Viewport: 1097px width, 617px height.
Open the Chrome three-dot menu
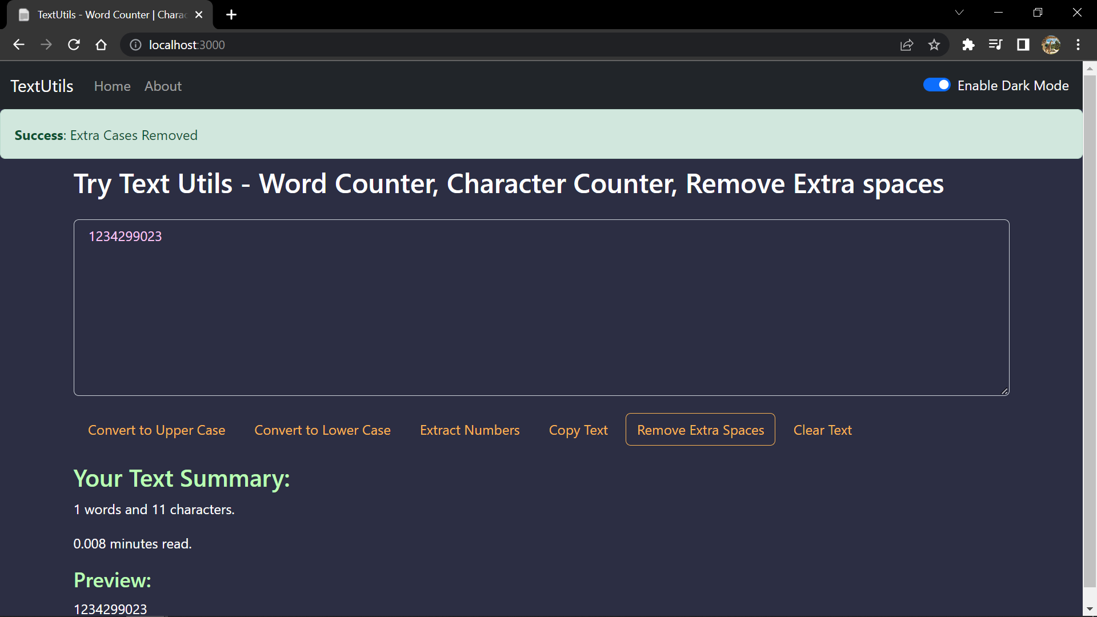click(x=1078, y=45)
